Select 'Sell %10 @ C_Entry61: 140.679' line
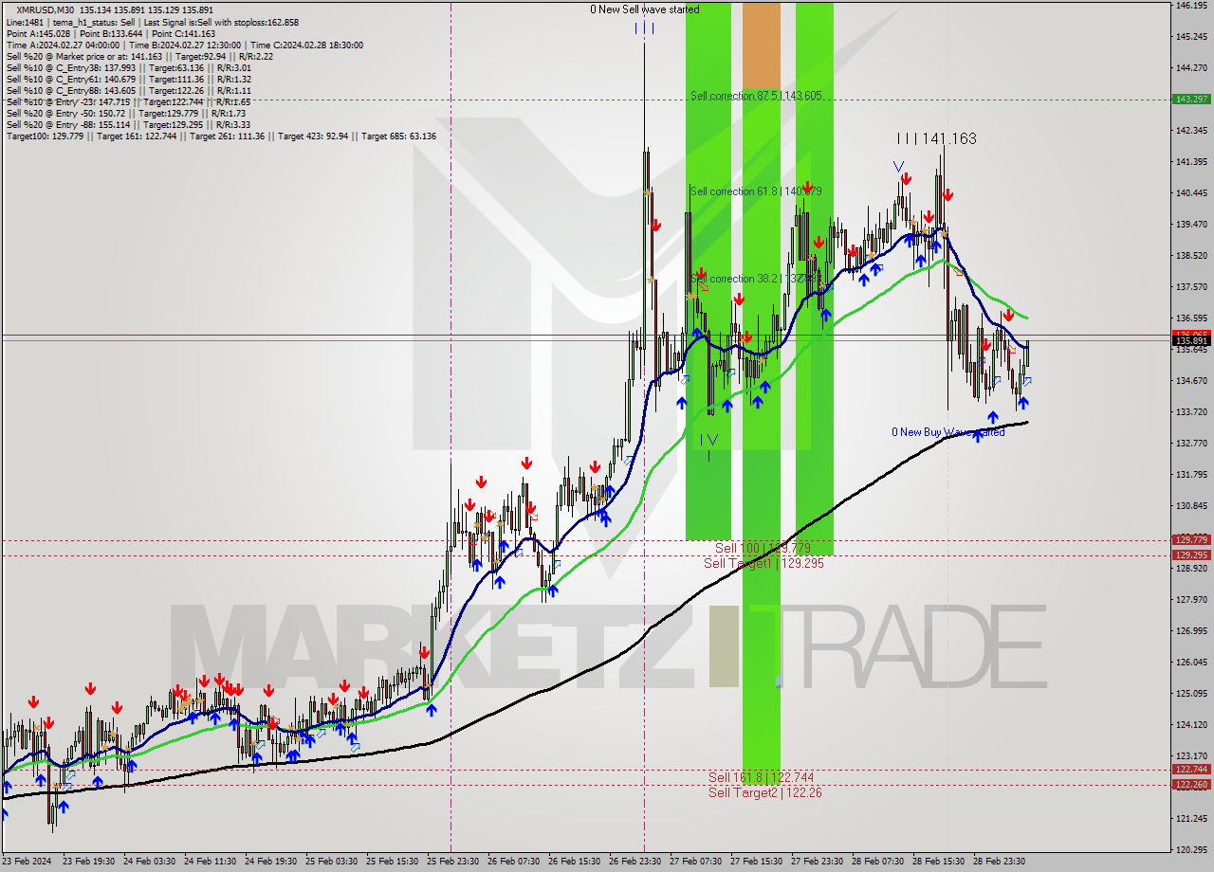 click(128, 79)
